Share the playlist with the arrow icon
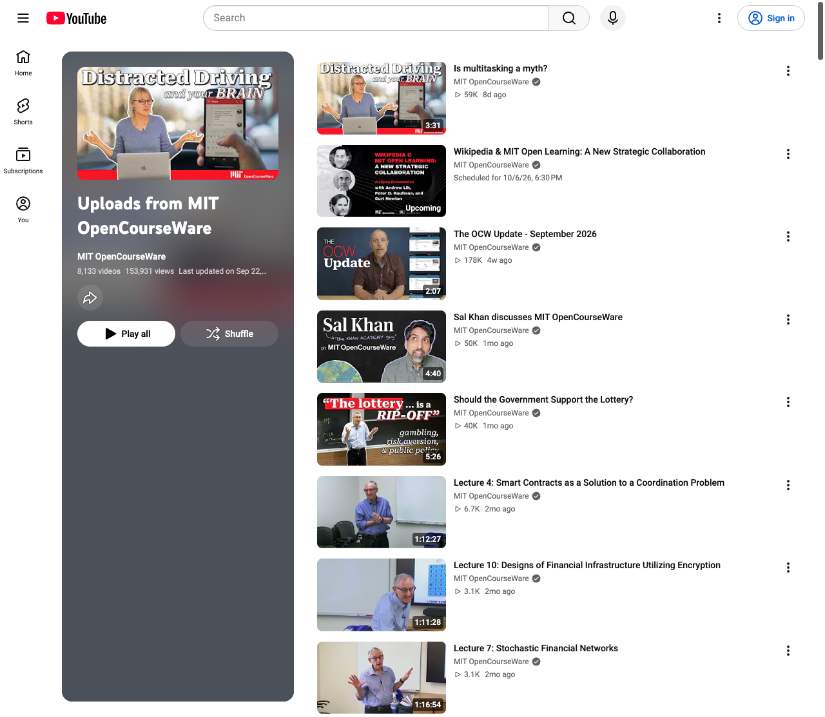825x717 pixels. [90, 298]
